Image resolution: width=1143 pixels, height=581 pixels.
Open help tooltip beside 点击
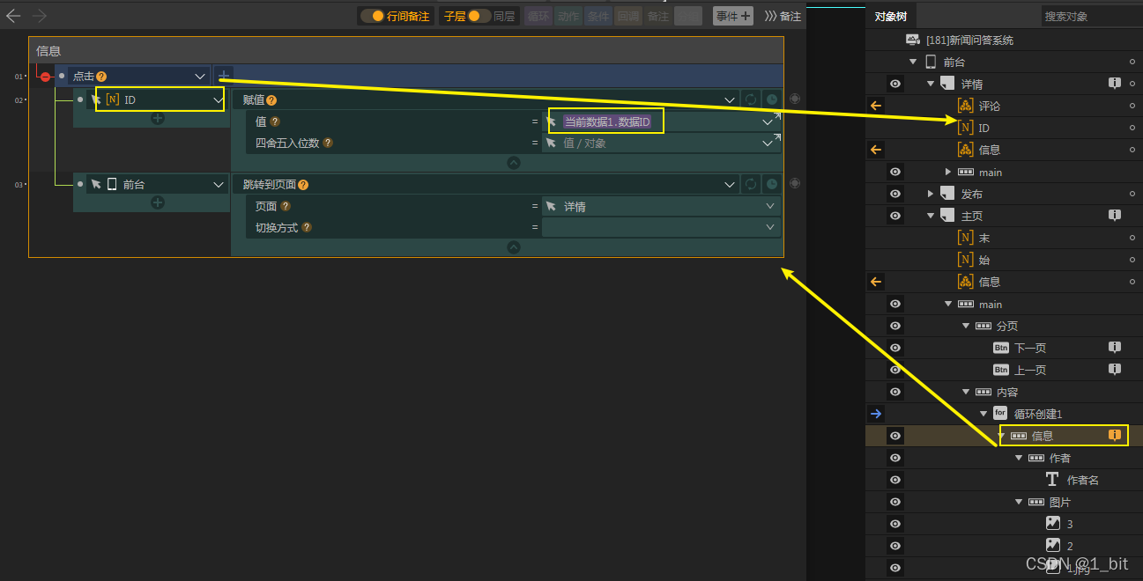coord(101,77)
